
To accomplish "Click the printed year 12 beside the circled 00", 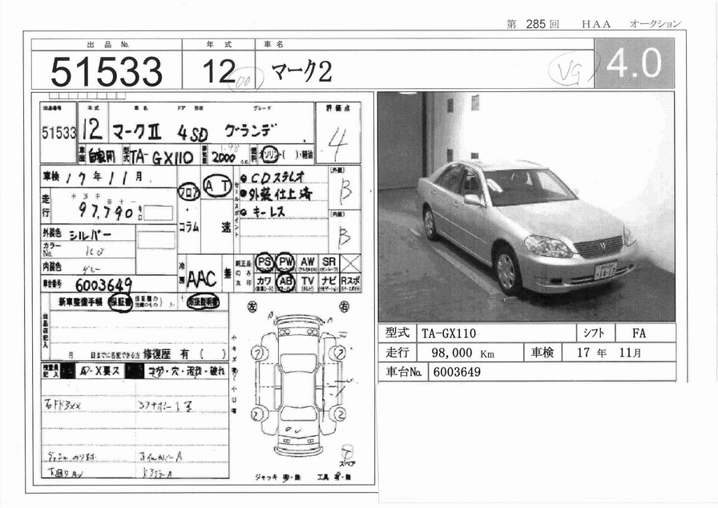I will [219, 71].
